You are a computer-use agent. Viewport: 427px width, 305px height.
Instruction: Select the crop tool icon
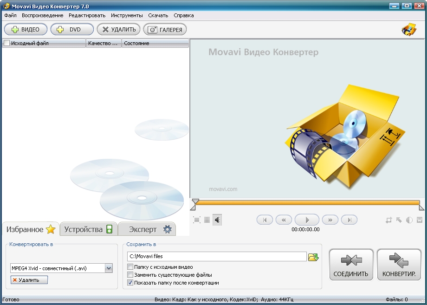click(x=389, y=220)
